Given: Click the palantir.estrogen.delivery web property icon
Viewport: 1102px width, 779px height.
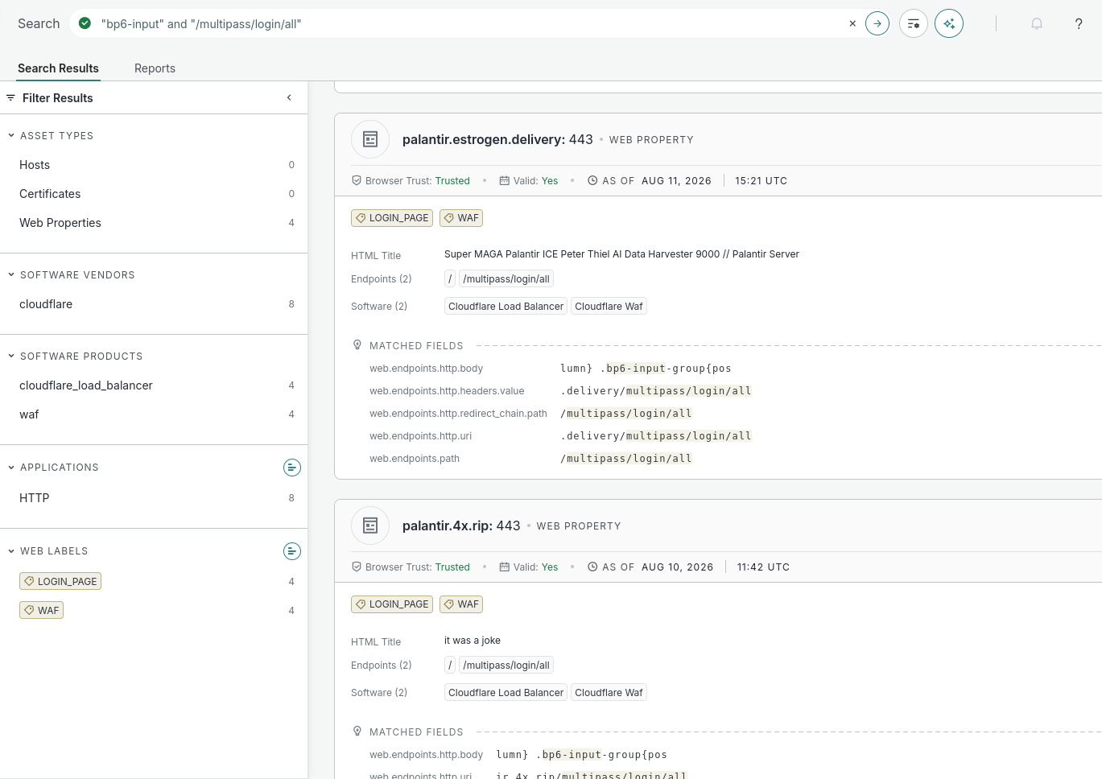Looking at the screenshot, I should coord(370,139).
